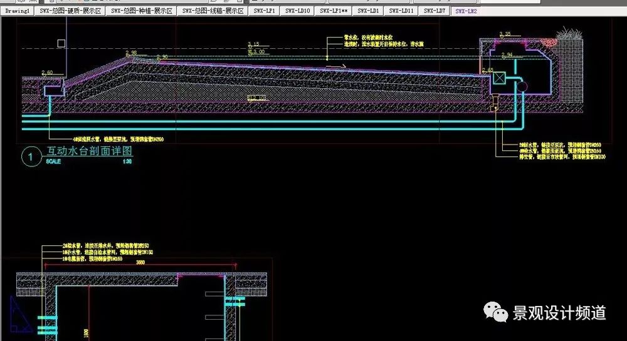This screenshot has height=341, width=627.
Task: Click the crossed-square pump symbol in the pit
Action: pos(500,79)
